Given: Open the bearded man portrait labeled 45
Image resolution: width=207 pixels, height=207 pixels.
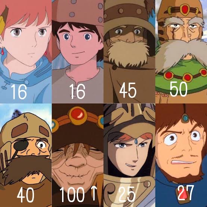Looking at the screenshot, I should pos(129,52).
